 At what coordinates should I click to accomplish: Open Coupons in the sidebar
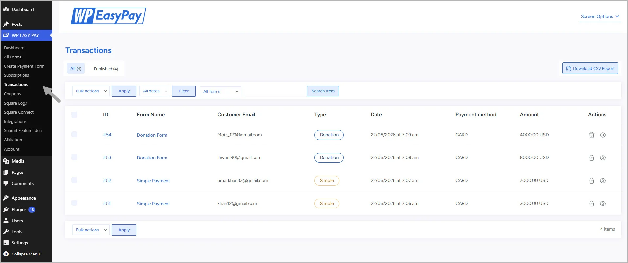point(12,94)
